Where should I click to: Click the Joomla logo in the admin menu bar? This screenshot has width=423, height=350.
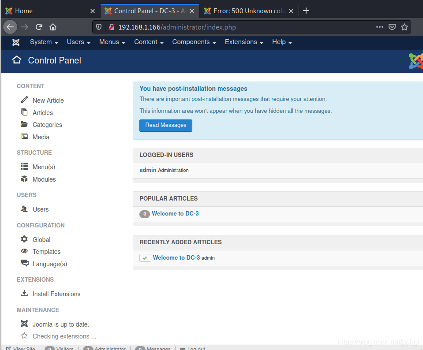16,42
